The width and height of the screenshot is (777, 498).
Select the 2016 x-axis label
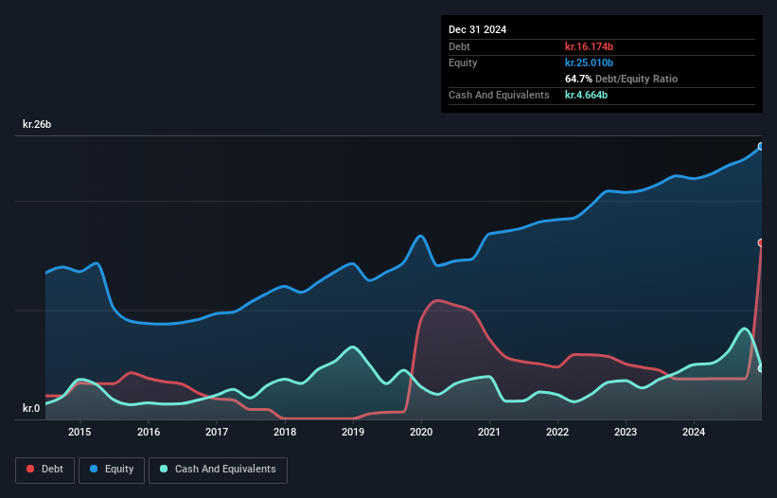149,432
